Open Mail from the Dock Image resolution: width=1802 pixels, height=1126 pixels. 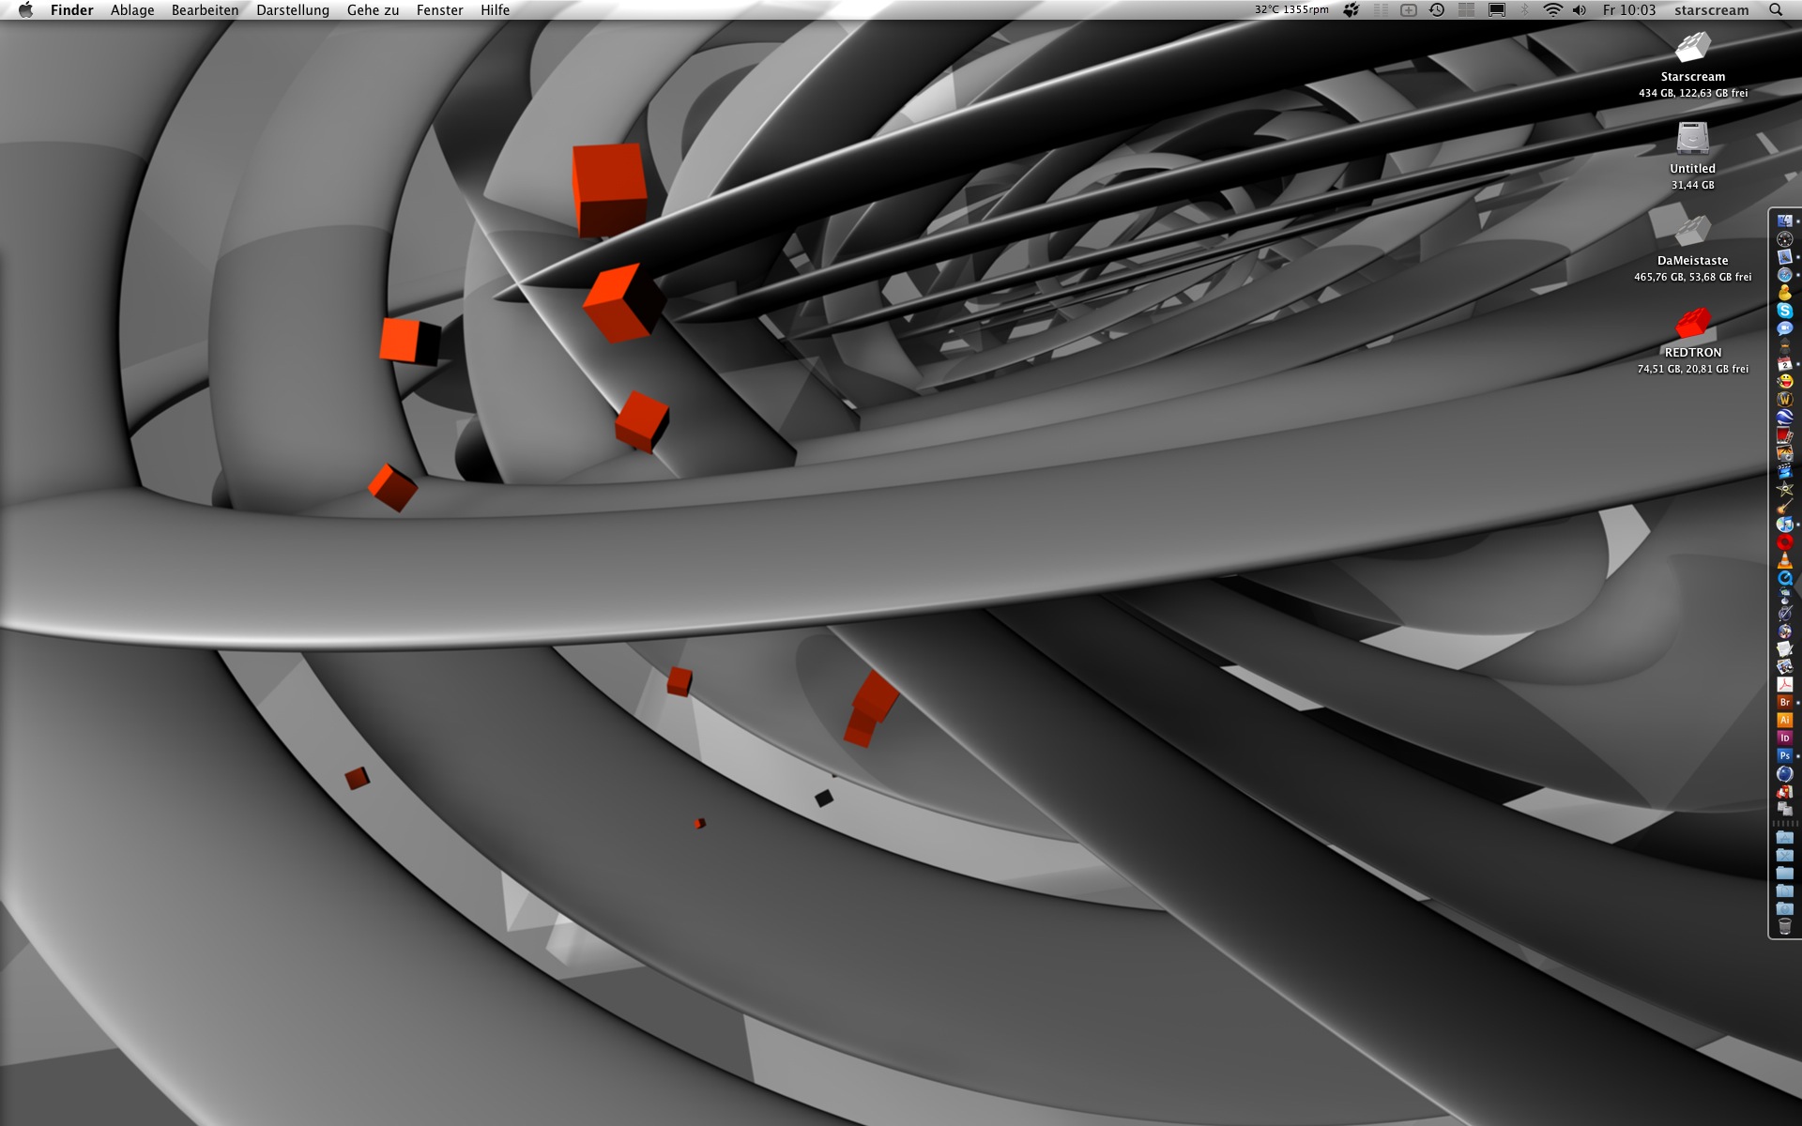(x=1785, y=256)
